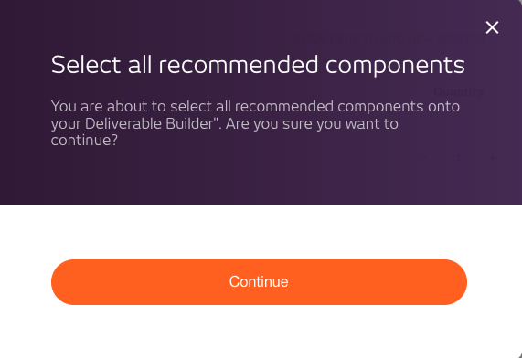Click the white space above the Continue button
Screen dimensions: 522x358
tap(259, 232)
